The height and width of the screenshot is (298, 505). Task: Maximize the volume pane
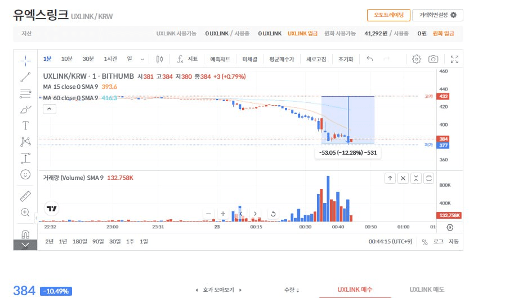(x=428, y=178)
